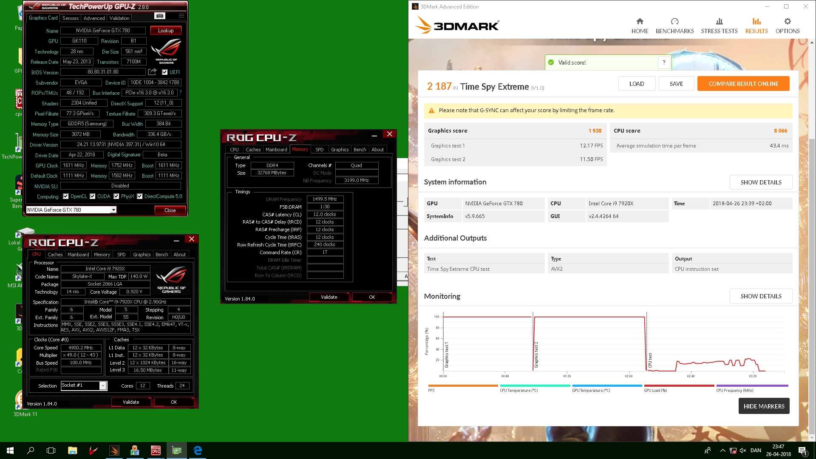
Task: Click the FPS orange legend bar
Action: [463, 386]
